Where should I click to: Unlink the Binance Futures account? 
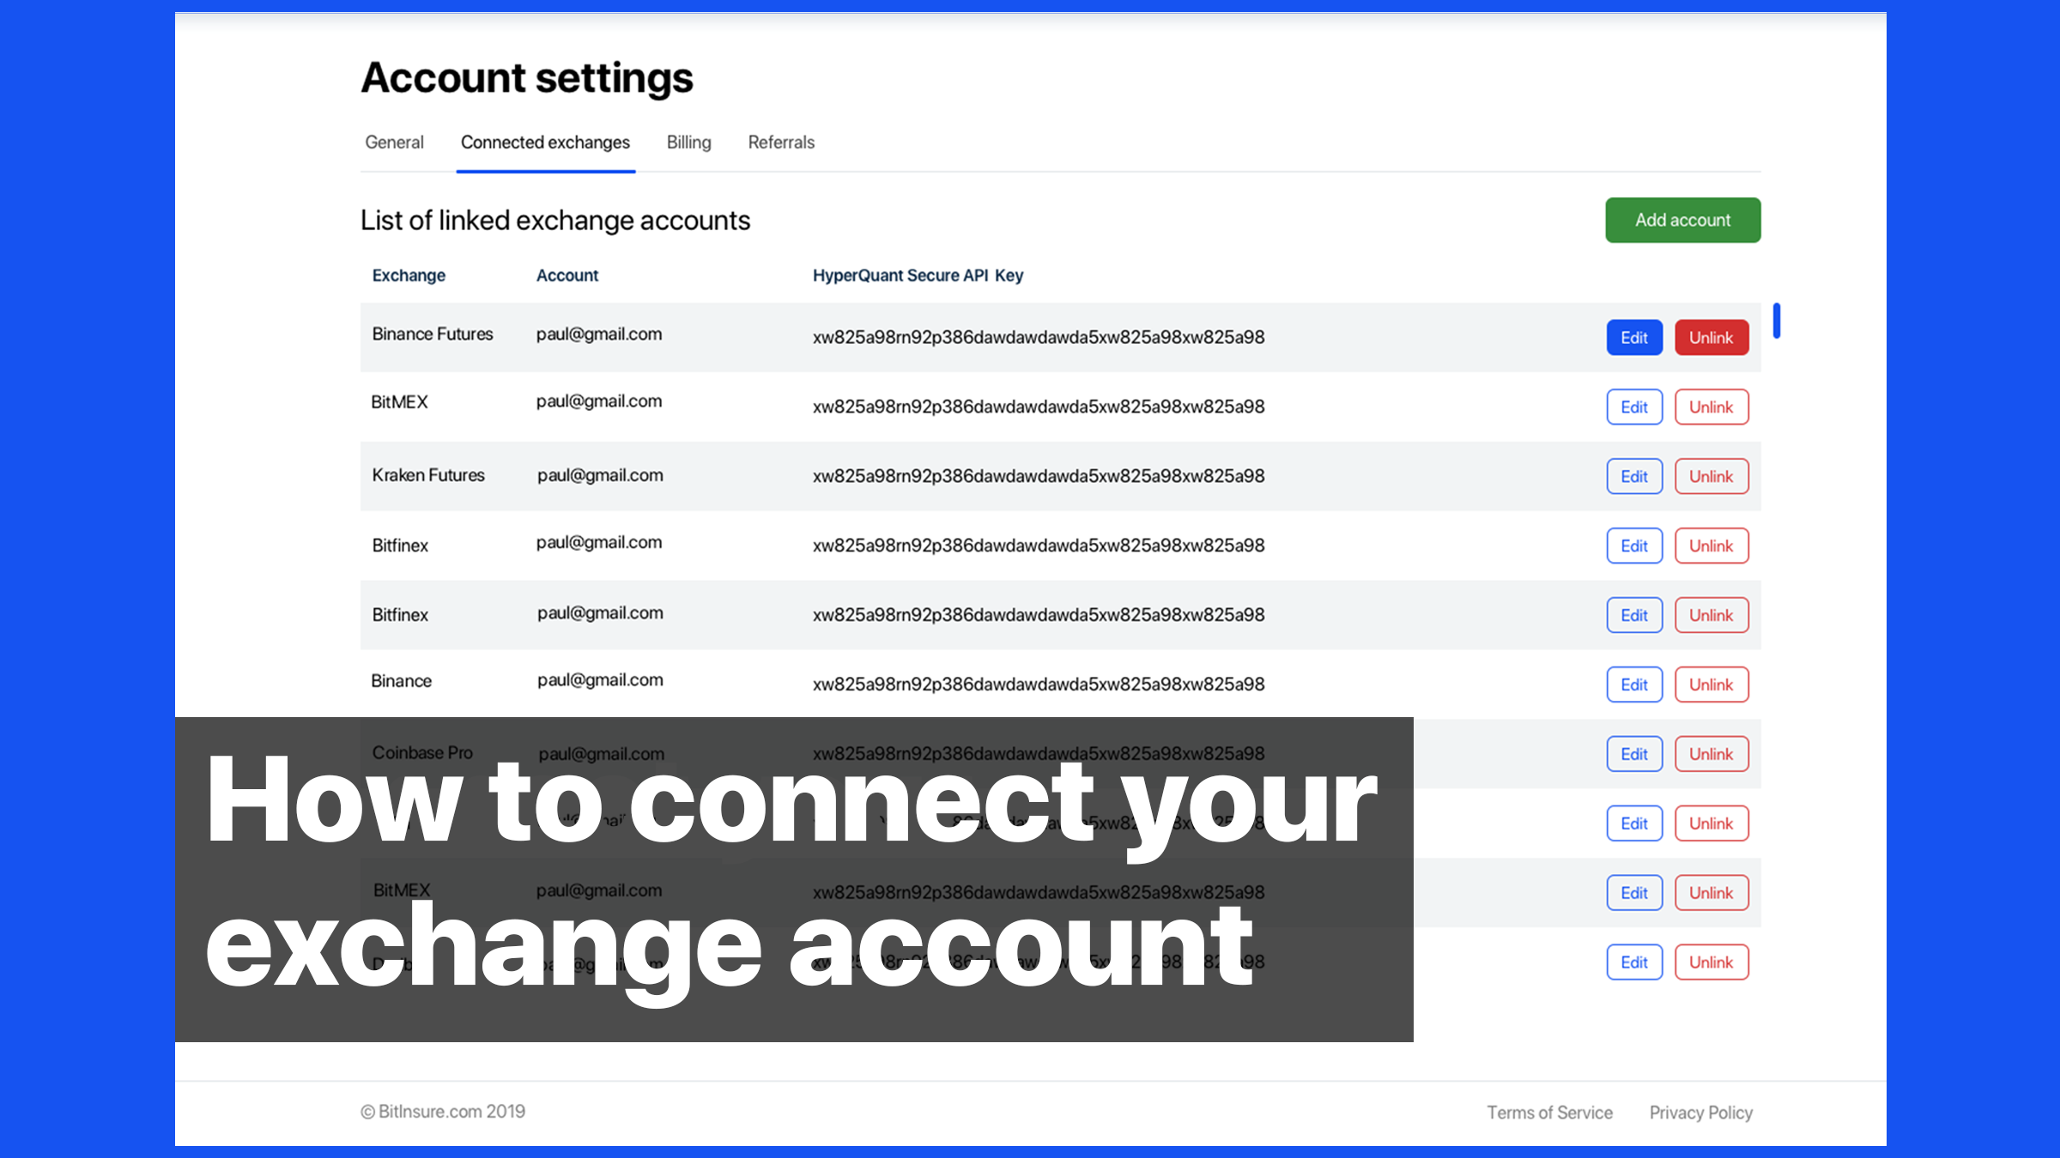pos(1712,338)
